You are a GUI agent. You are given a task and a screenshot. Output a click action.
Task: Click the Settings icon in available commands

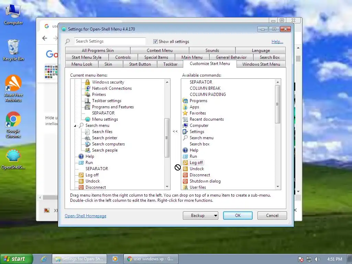pyautogui.click(x=185, y=132)
